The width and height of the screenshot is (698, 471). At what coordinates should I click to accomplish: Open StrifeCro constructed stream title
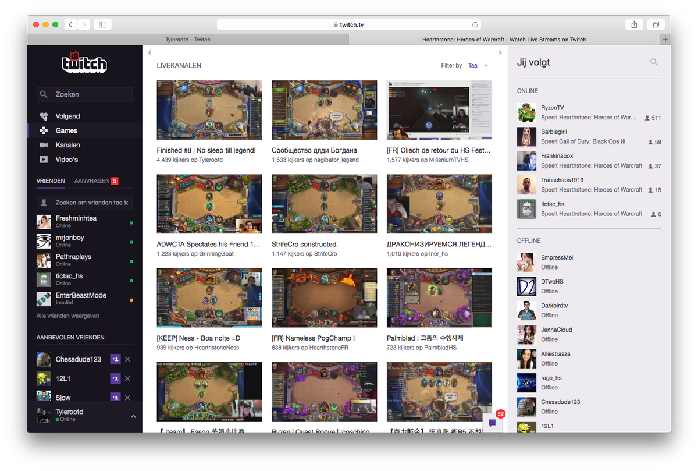point(305,244)
